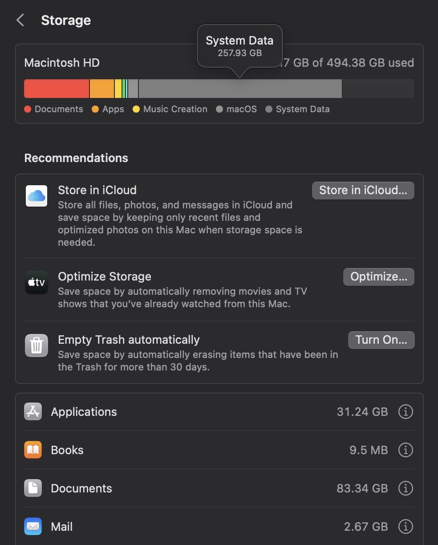The image size is (438, 545).
Task: Click the Mail category icon
Action: 33,527
